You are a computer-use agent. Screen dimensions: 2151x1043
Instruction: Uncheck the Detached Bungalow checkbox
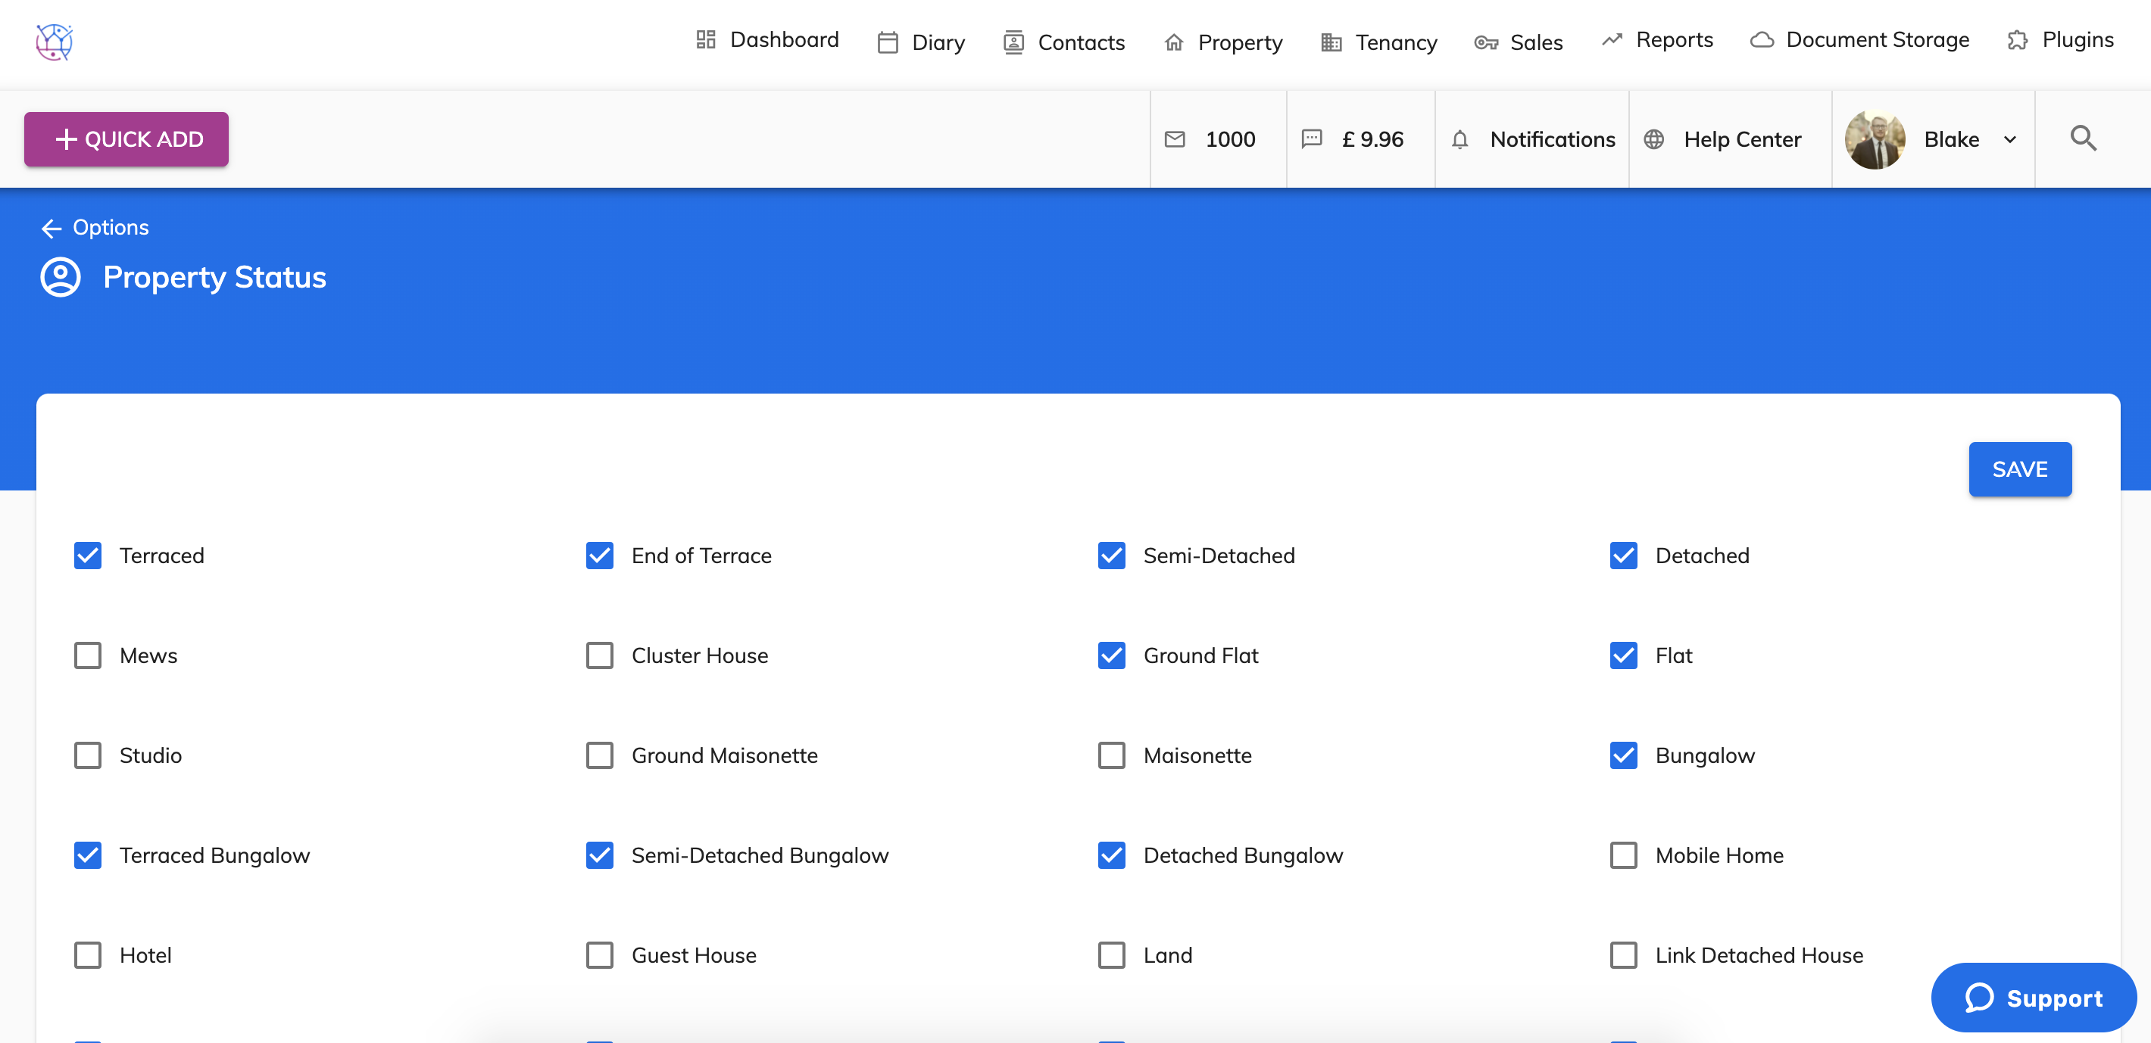tap(1111, 855)
